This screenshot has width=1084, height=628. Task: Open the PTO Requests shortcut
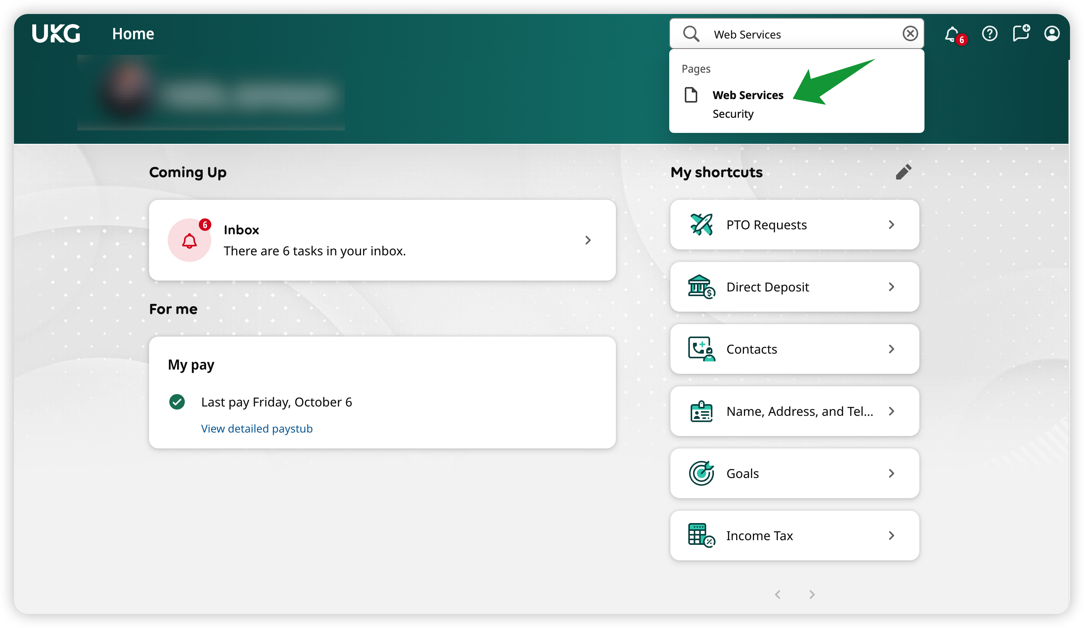(x=767, y=225)
